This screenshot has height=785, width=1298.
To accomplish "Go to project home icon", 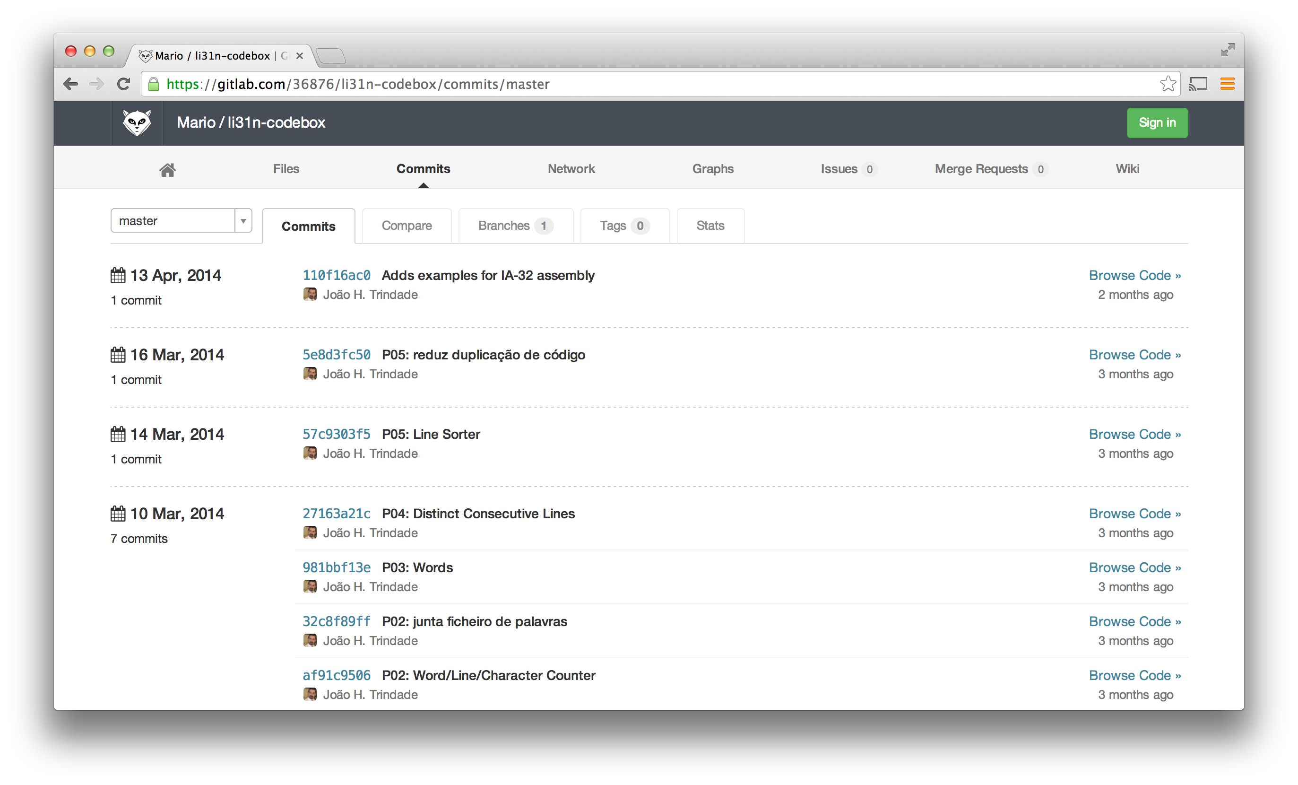I will coord(167,170).
